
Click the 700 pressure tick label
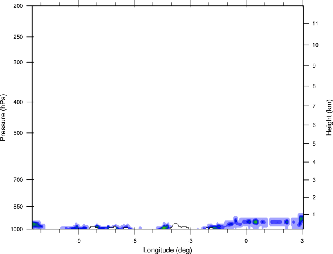[x=18, y=180]
